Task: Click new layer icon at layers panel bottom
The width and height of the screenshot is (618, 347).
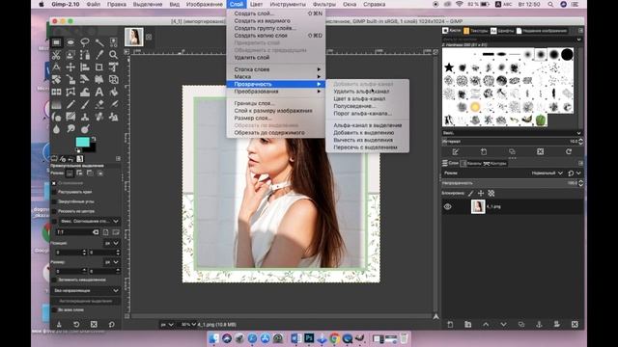Action: 450,325
